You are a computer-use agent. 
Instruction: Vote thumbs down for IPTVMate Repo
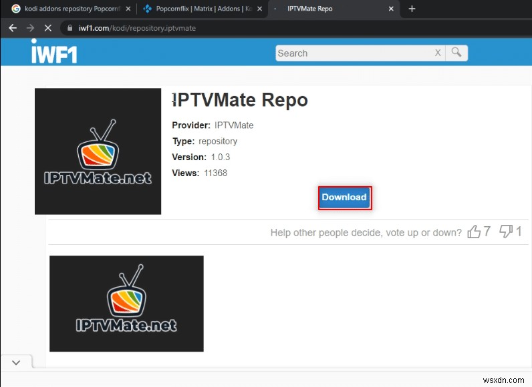click(x=505, y=232)
